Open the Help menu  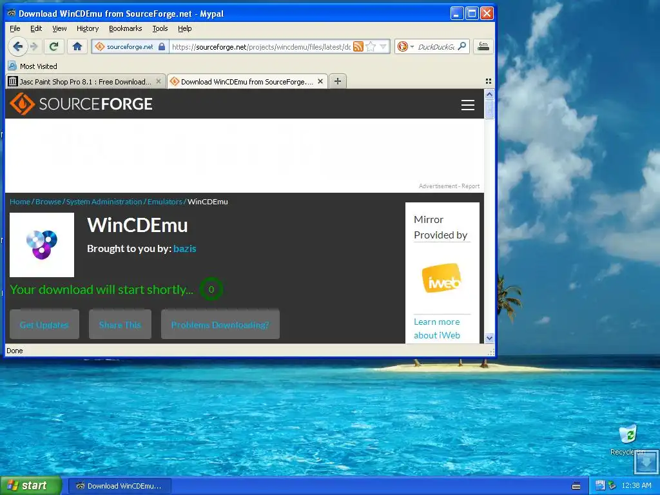(x=184, y=28)
